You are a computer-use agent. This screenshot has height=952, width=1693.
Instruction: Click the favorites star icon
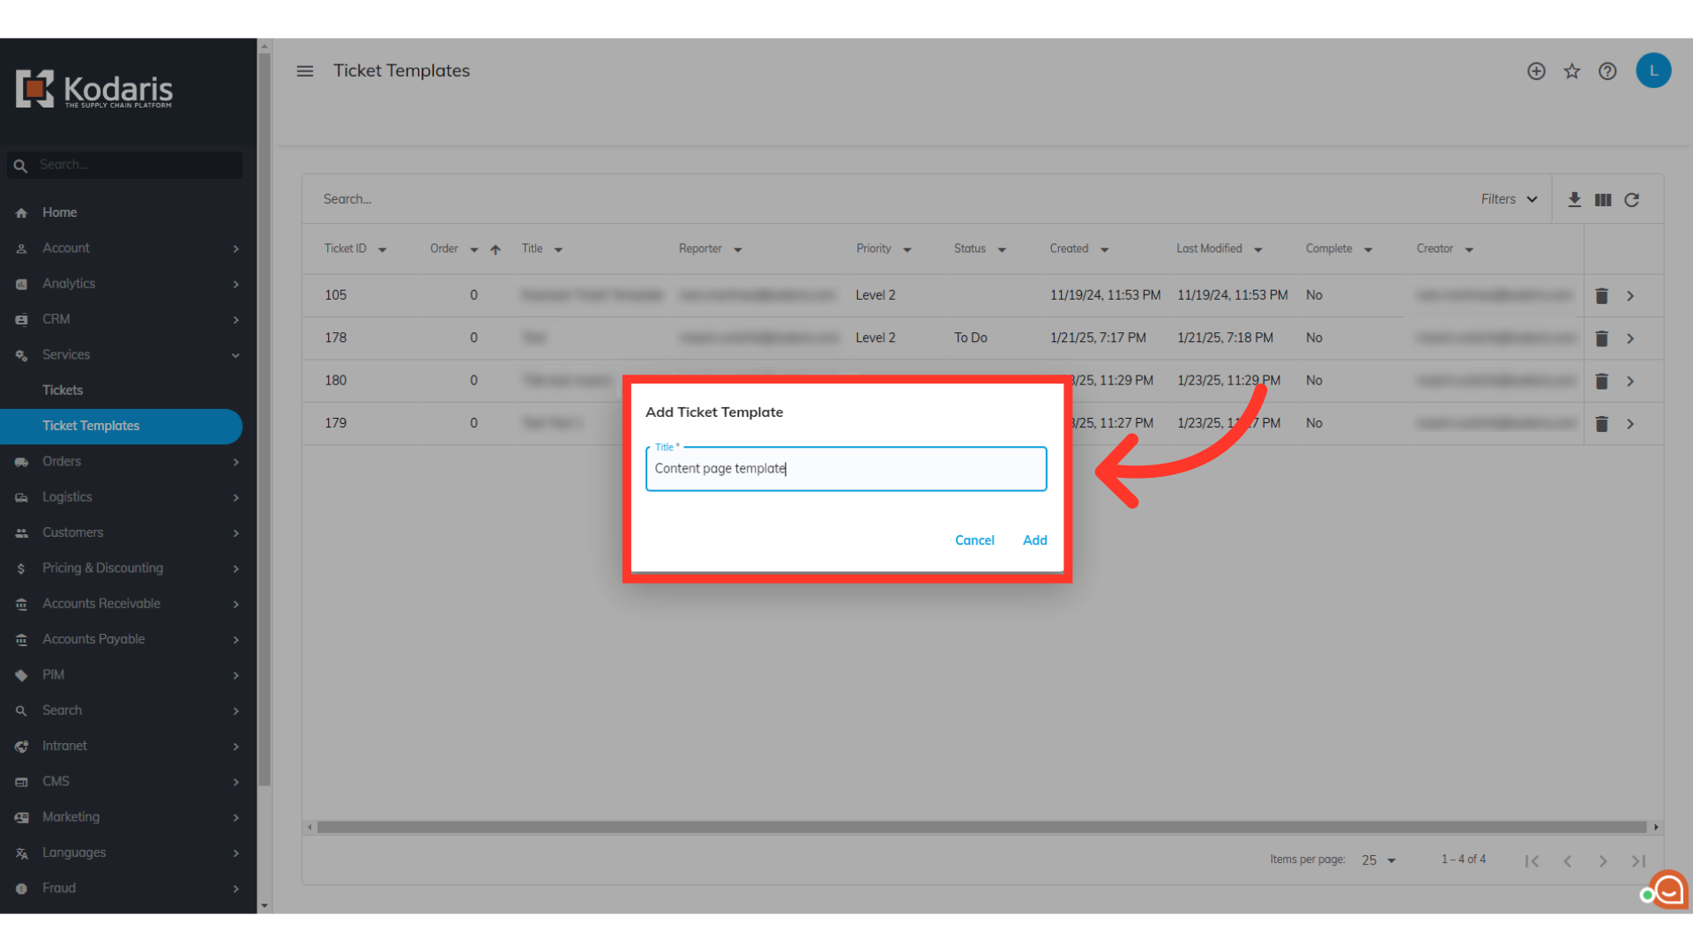(1572, 71)
